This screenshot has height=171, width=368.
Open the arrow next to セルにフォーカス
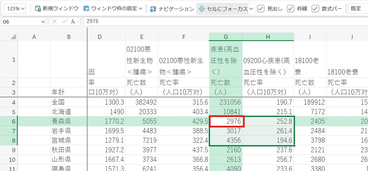(x=251, y=9)
